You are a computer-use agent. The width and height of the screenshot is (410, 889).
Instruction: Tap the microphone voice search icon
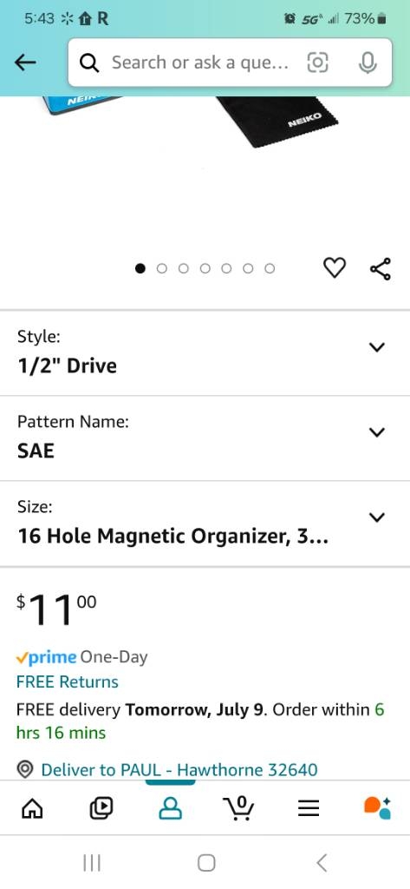tap(368, 63)
